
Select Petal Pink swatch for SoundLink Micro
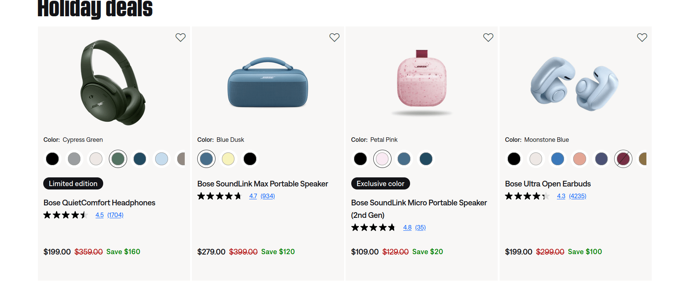pyautogui.click(x=382, y=159)
